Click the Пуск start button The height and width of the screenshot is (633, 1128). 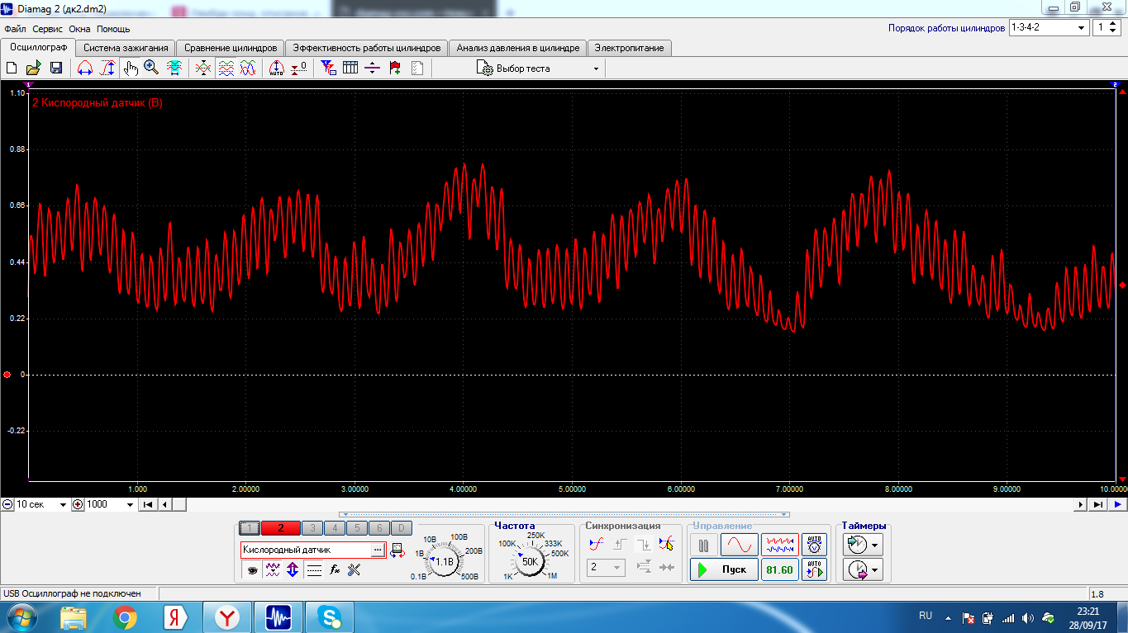724,569
